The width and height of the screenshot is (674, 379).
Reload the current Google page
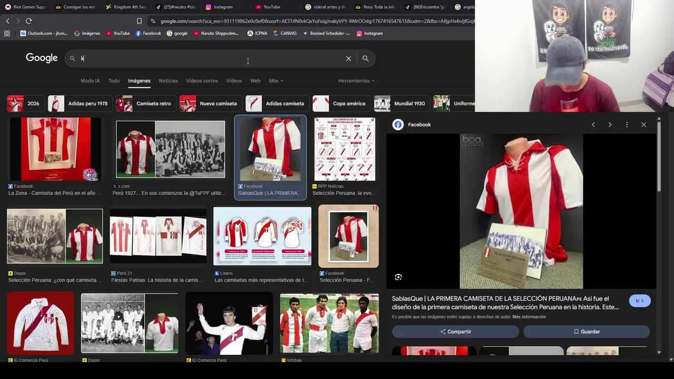(x=28, y=21)
